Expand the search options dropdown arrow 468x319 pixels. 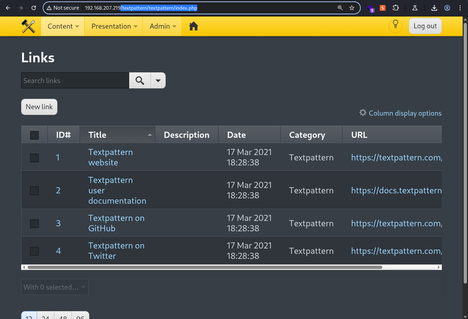tap(158, 81)
